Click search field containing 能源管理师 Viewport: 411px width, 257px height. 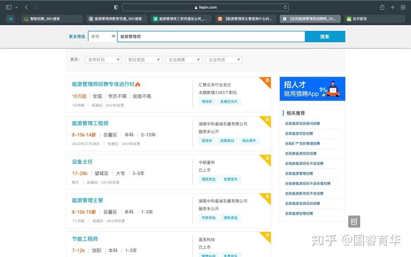point(211,37)
